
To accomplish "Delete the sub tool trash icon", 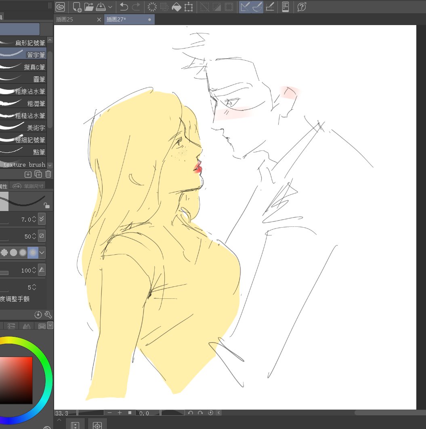I will [x=48, y=174].
